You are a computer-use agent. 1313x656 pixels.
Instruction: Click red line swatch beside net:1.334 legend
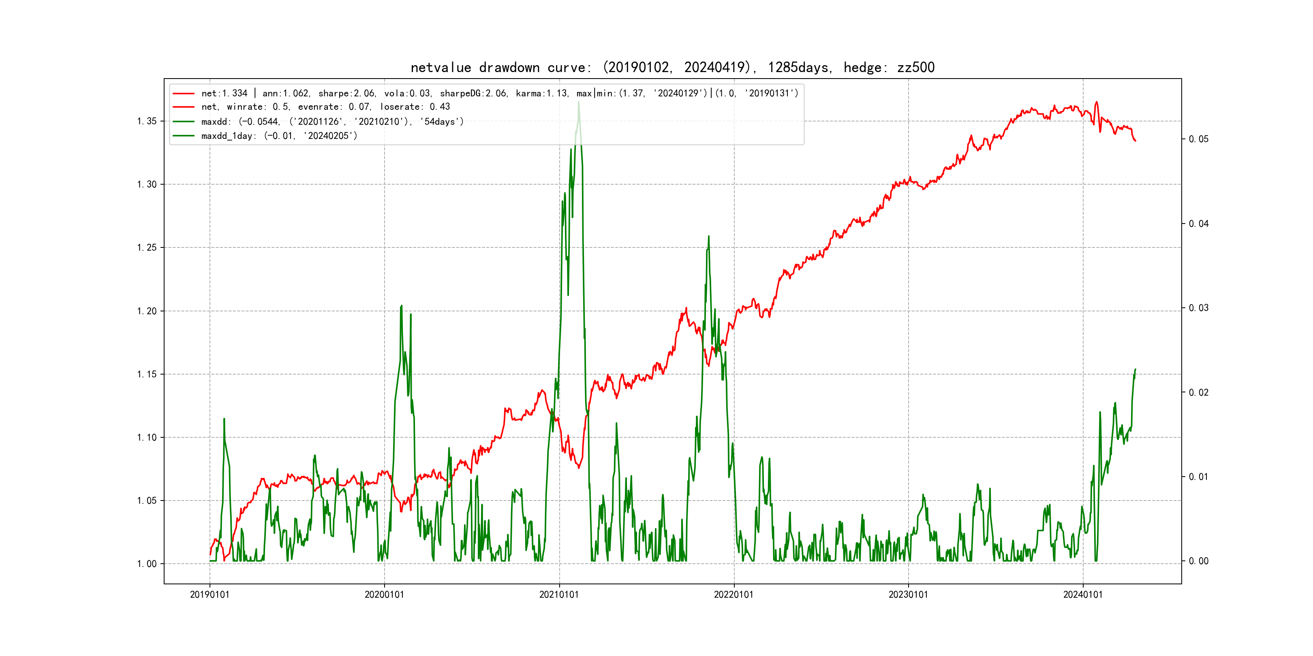pos(184,94)
